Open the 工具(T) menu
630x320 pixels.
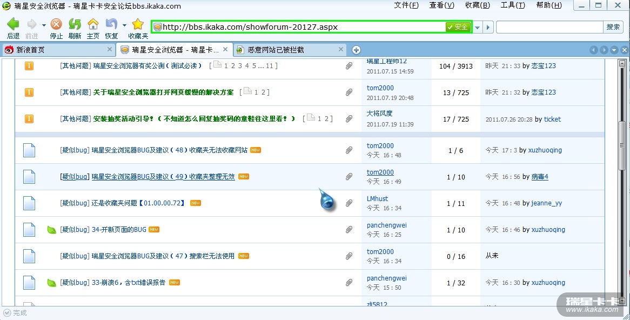tap(513, 5)
